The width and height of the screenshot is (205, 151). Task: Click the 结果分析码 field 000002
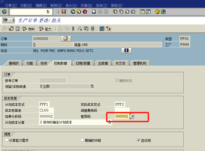[46, 116]
